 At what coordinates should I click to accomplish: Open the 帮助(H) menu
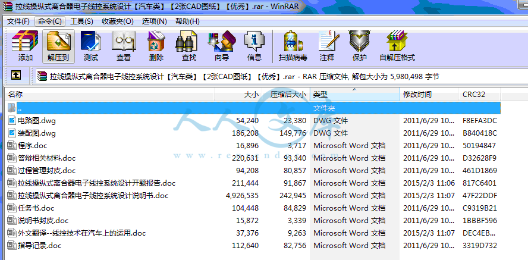click(187, 21)
